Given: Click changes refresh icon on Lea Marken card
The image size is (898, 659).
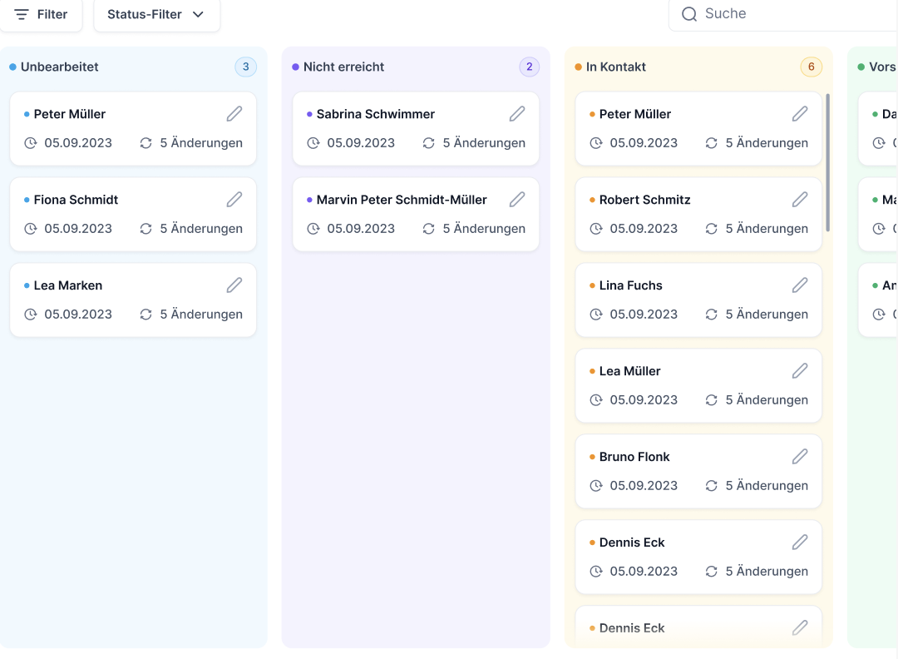Looking at the screenshot, I should [x=146, y=314].
